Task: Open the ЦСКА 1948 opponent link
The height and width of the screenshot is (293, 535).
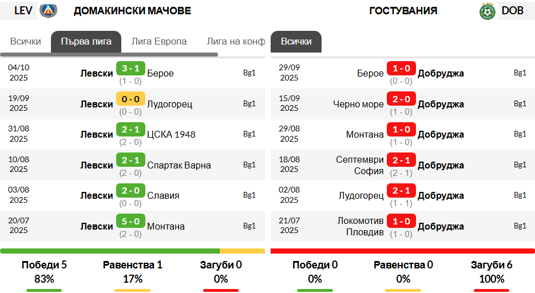Action: (x=171, y=134)
